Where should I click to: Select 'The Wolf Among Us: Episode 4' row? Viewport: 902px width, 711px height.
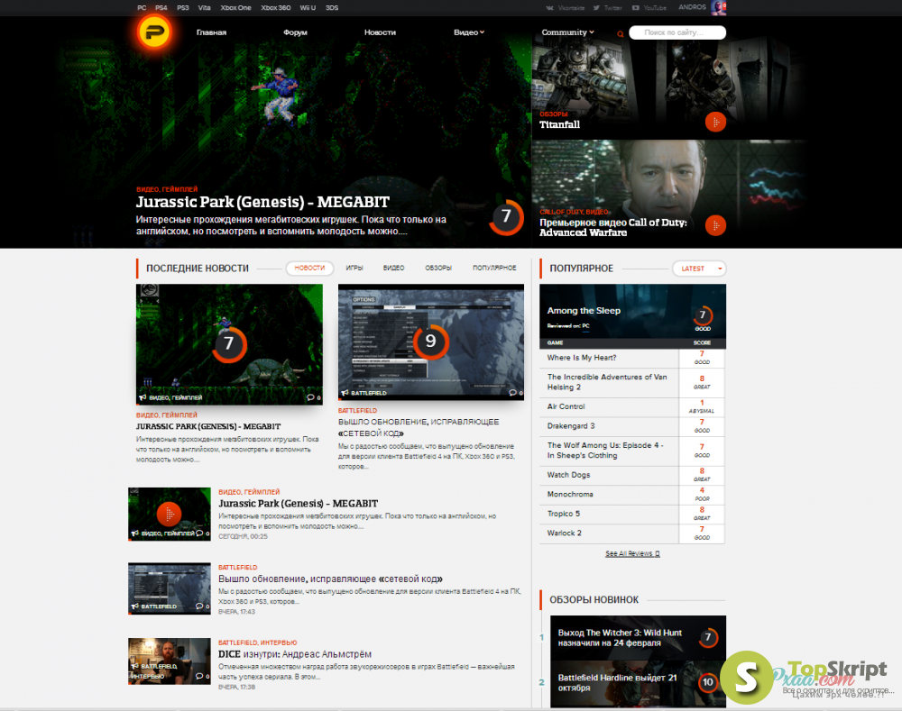(632, 451)
